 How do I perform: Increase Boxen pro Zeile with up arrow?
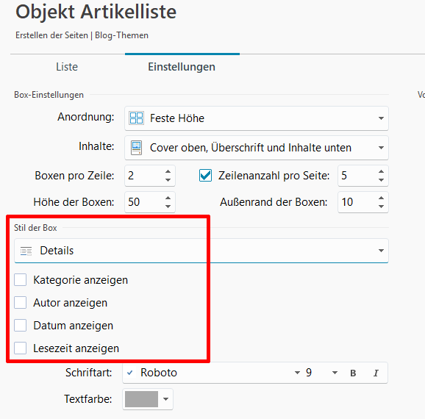pos(168,171)
